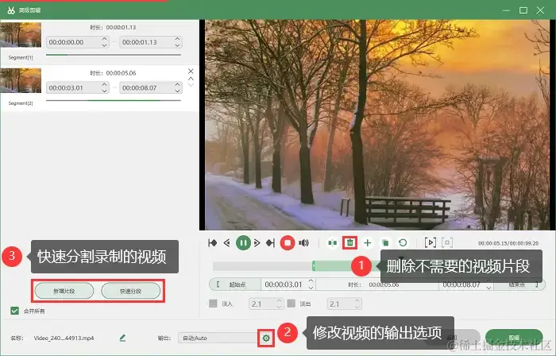The image size is (556, 356).
Task: Decrease the timeline start time 00:00:03.01
Action: [x=311, y=288]
